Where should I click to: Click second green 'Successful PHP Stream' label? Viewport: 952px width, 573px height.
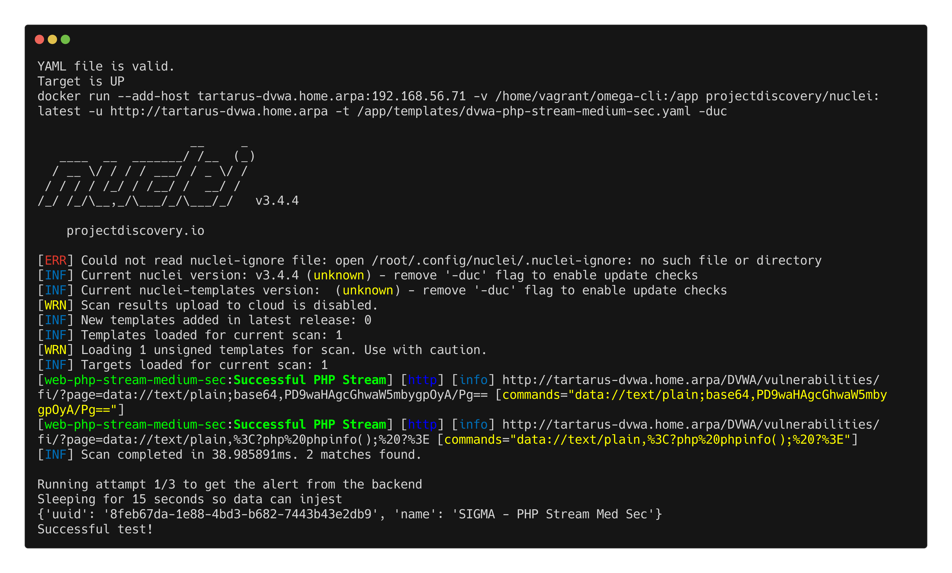(x=309, y=425)
